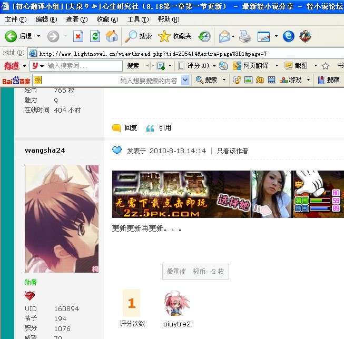Go to the Home page icon
The image size is (344, 339).
pos(112,36)
